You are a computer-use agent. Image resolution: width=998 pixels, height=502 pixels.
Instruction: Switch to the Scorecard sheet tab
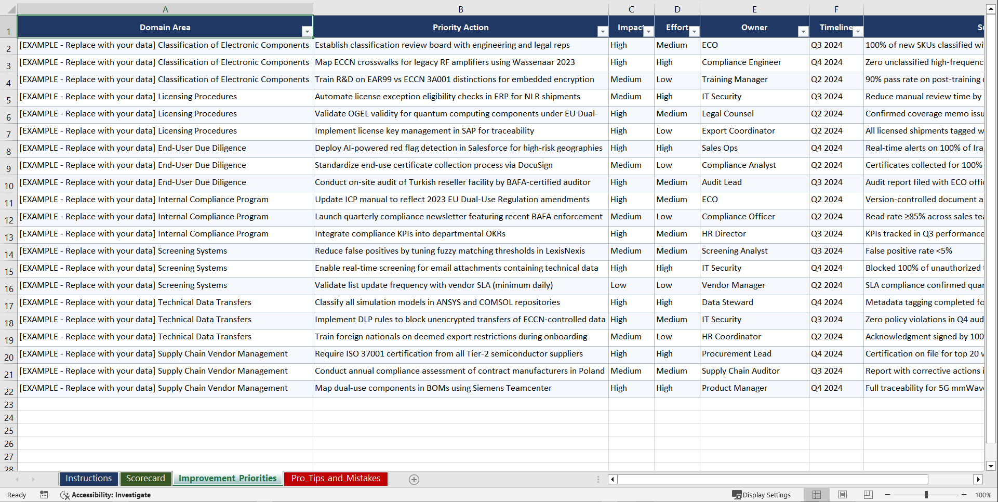click(x=145, y=479)
